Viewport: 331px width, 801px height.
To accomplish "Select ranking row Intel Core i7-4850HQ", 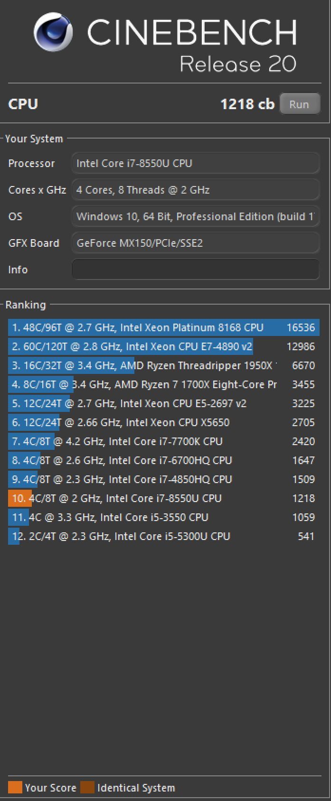I will coord(164,479).
